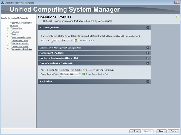Go to Server Assignment step
Viewport: 181px width, 135px height.
[x=20, y=46]
